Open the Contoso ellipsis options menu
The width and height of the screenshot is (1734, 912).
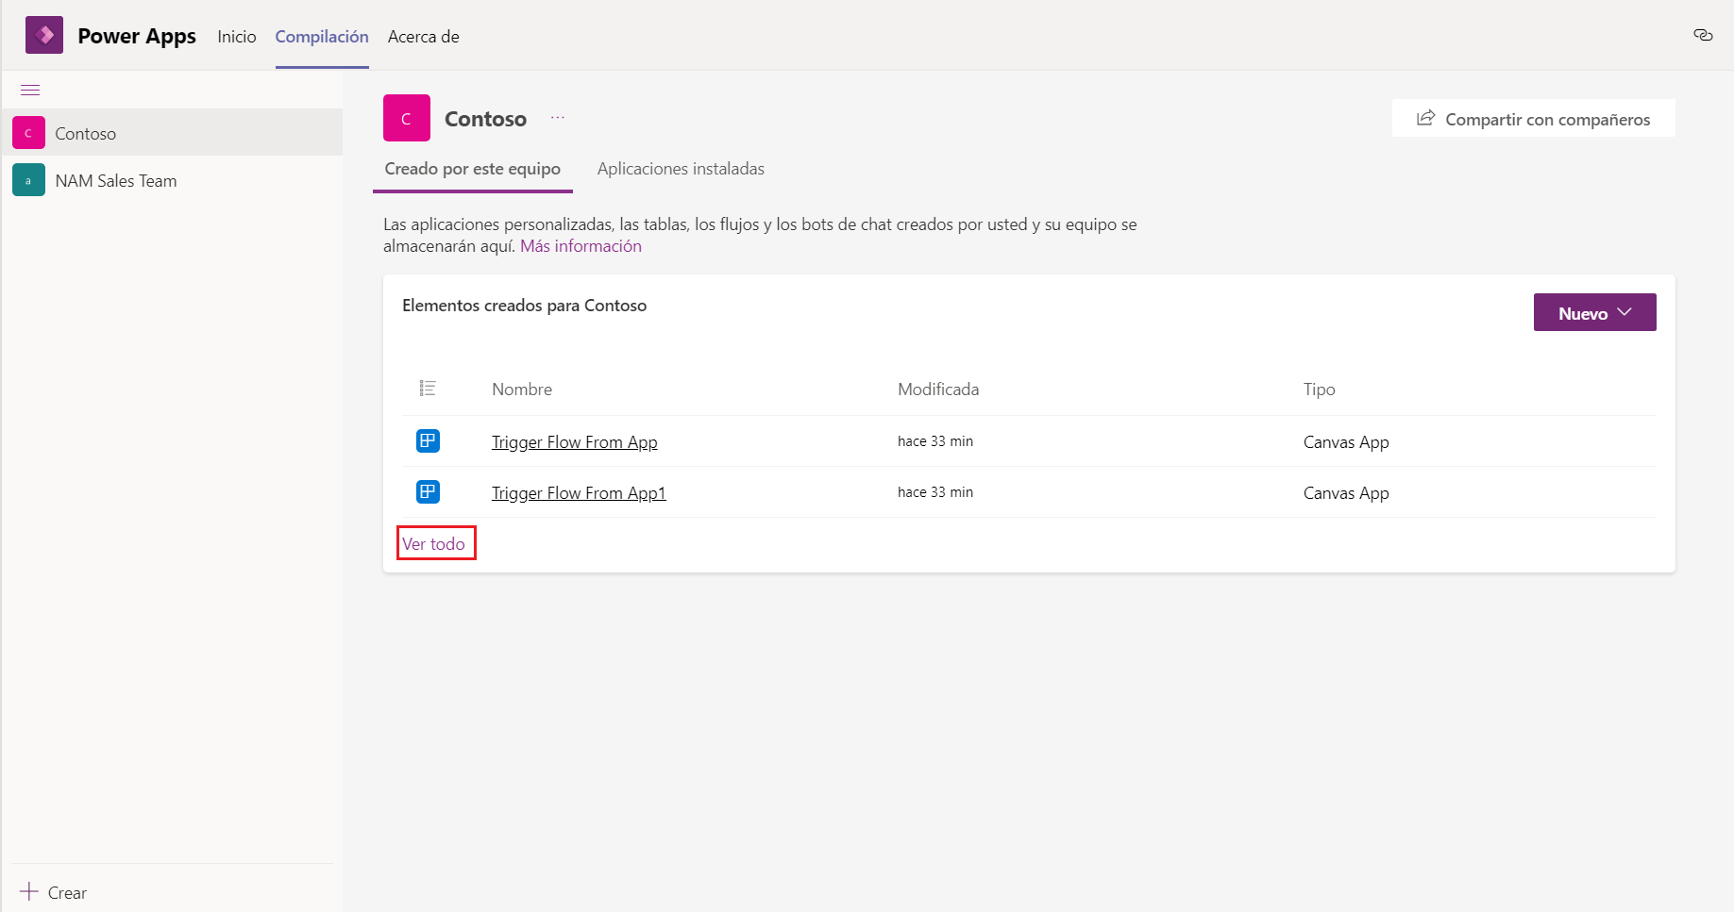point(558,118)
